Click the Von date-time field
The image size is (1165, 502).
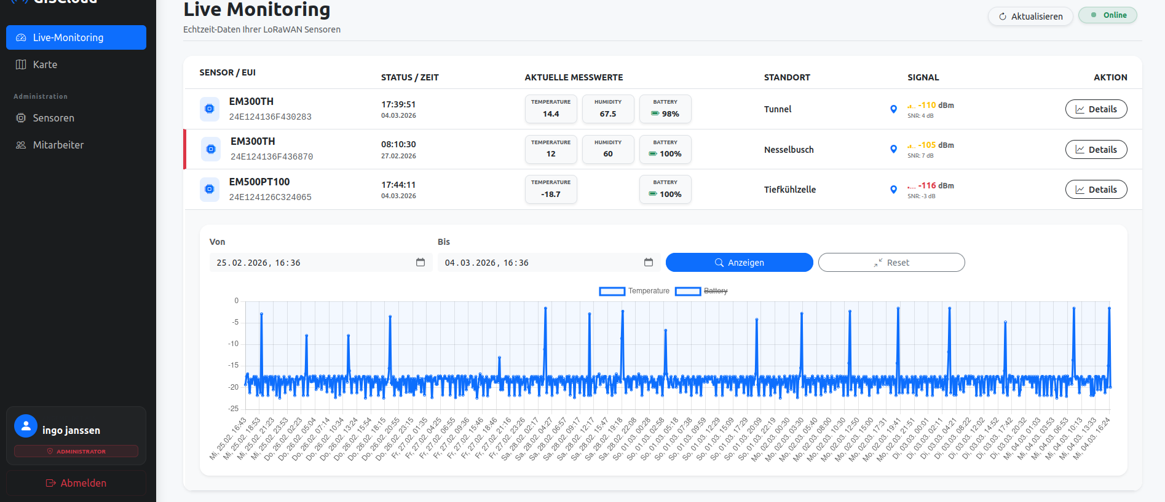pyautogui.click(x=321, y=263)
